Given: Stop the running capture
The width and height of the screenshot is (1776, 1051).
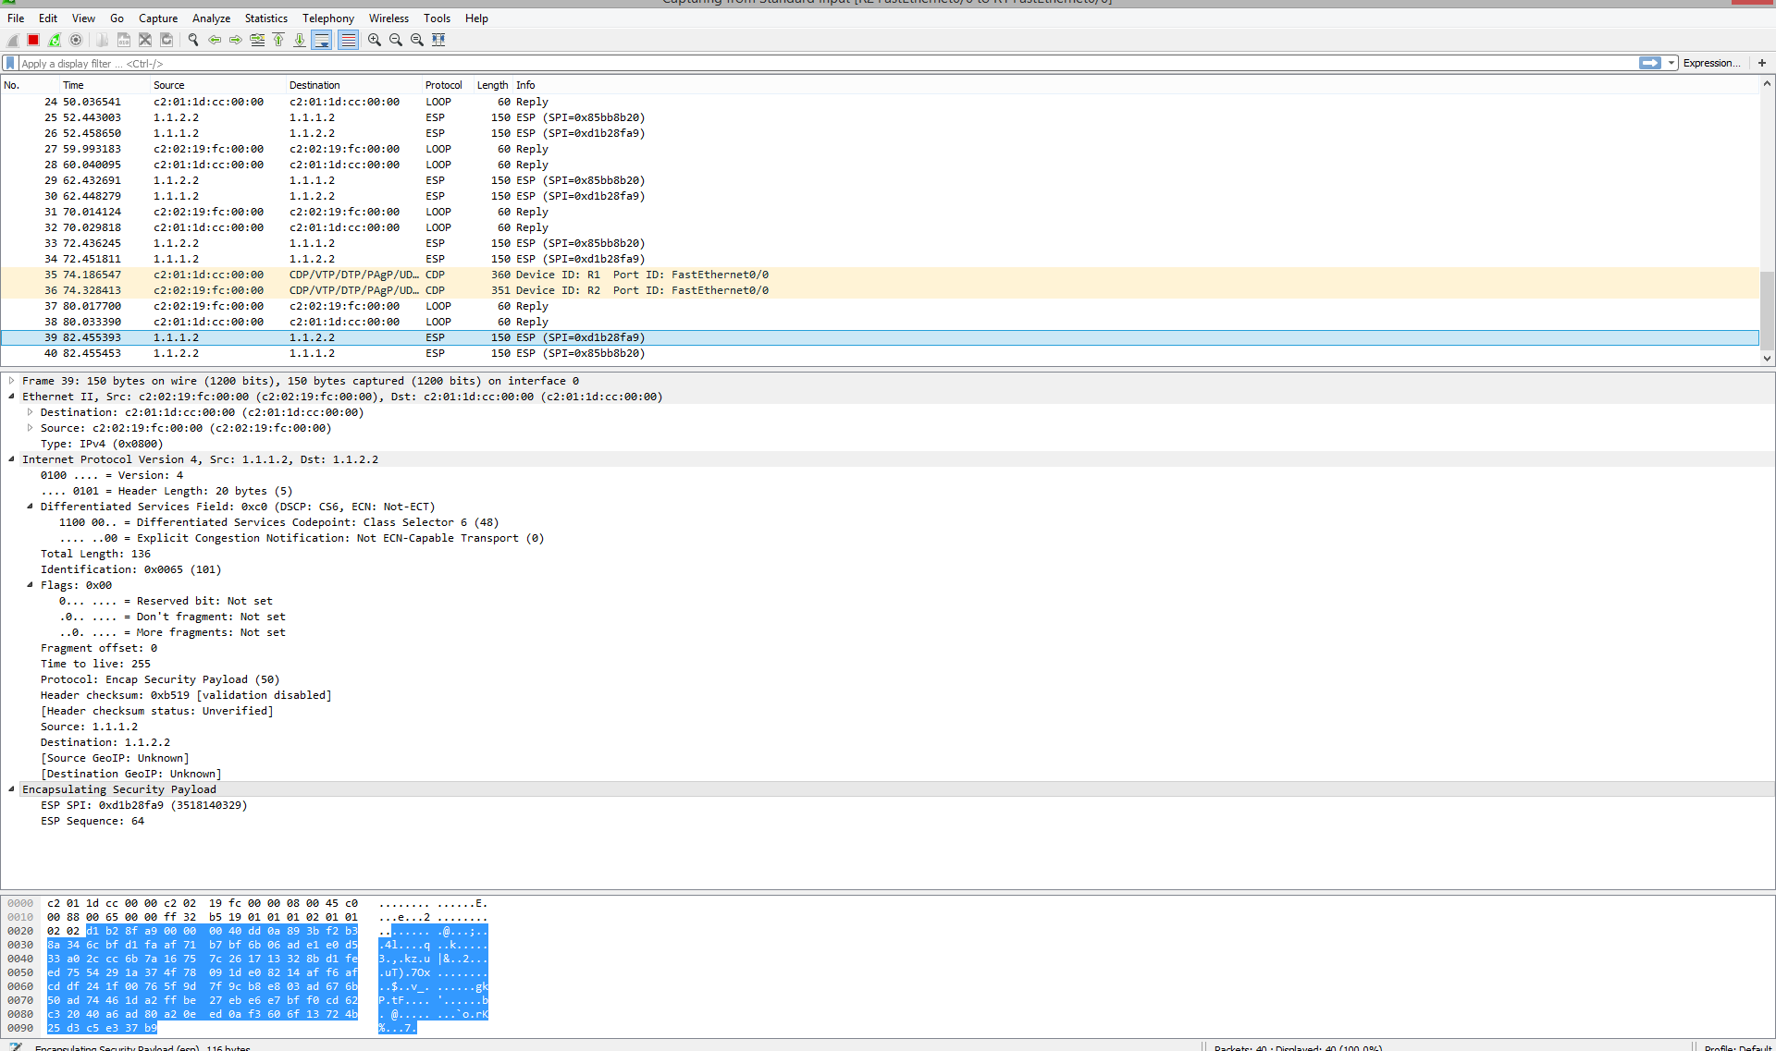Looking at the screenshot, I should tap(32, 40).
